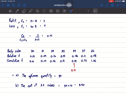The height and width of the screenshot is (95, 126).
Task: Close the notebook with X icon
Action: coord(118,5)
